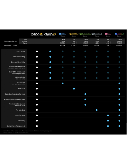The height and width of the screenshot is (164, 127).
Task: Click ARRI Textures dot under Look License
Action: pyautogui.click(x=108, y=115)
